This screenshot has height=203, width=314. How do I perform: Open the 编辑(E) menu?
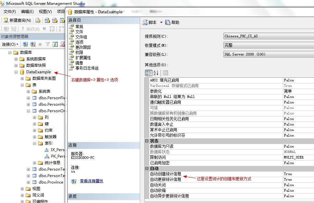tap(27, 12)
